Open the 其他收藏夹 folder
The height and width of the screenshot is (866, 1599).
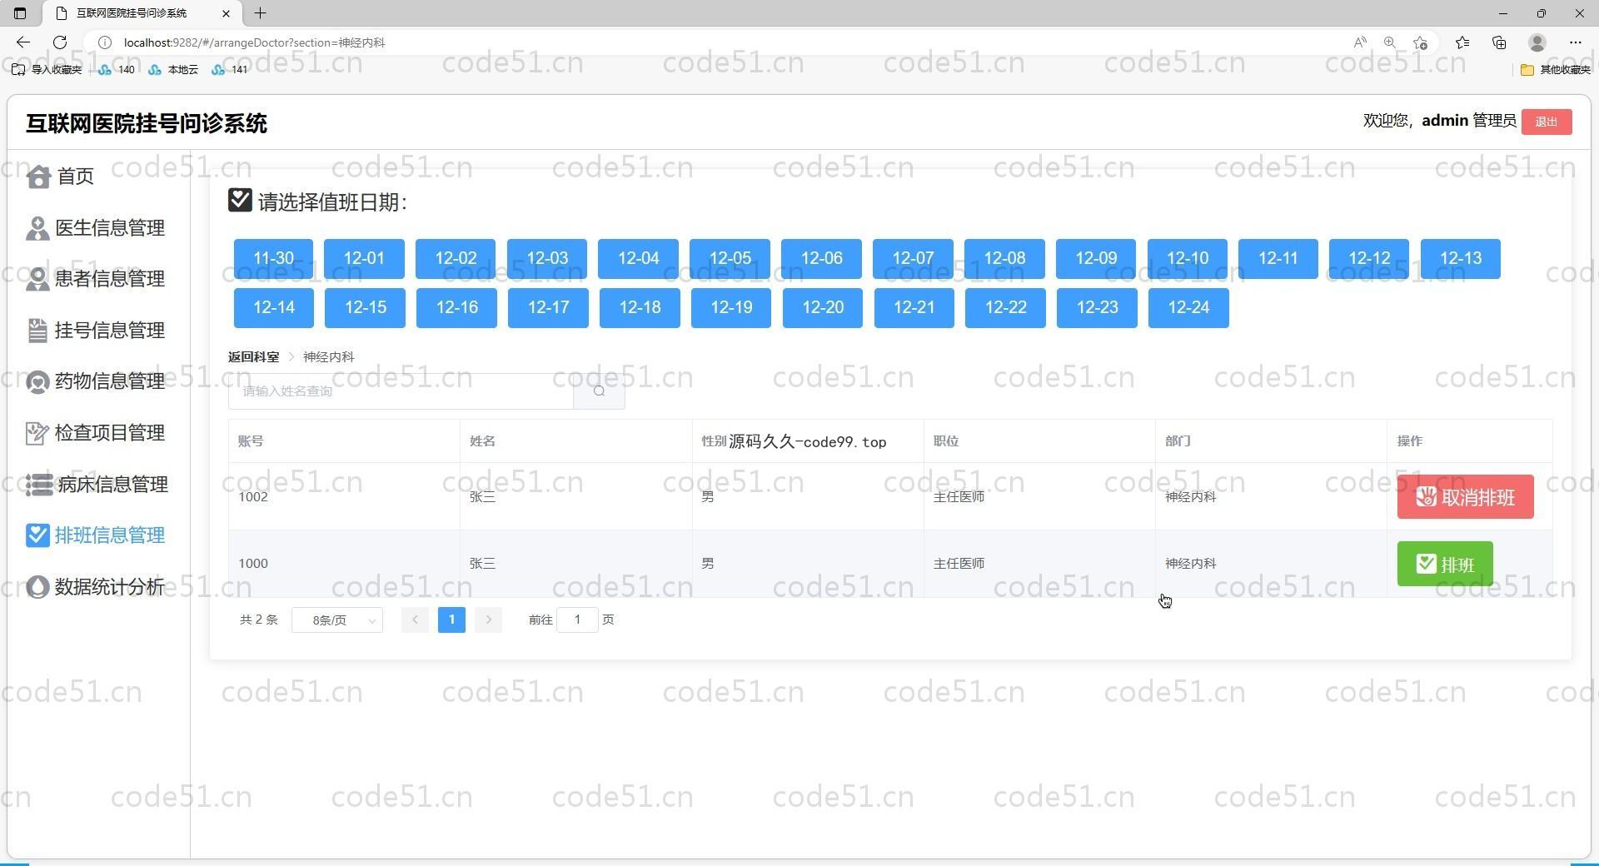pos(1556,70)
